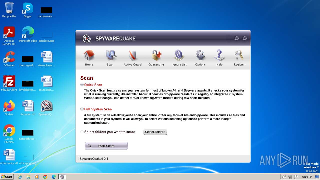Select the Microsoft Edge desktop shortcut
The width and height of the screenshot is (320, 180).
(28, 34)
